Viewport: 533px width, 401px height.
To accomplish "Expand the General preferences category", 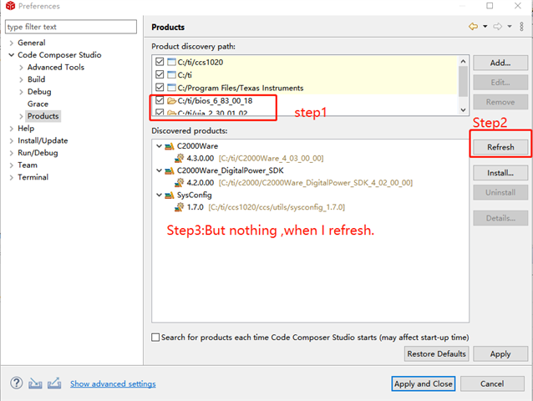I will click(x=10, y=43).
